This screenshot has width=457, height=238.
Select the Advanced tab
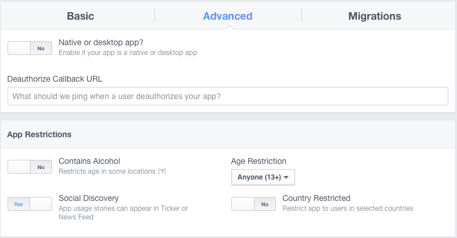click(227, 16)
